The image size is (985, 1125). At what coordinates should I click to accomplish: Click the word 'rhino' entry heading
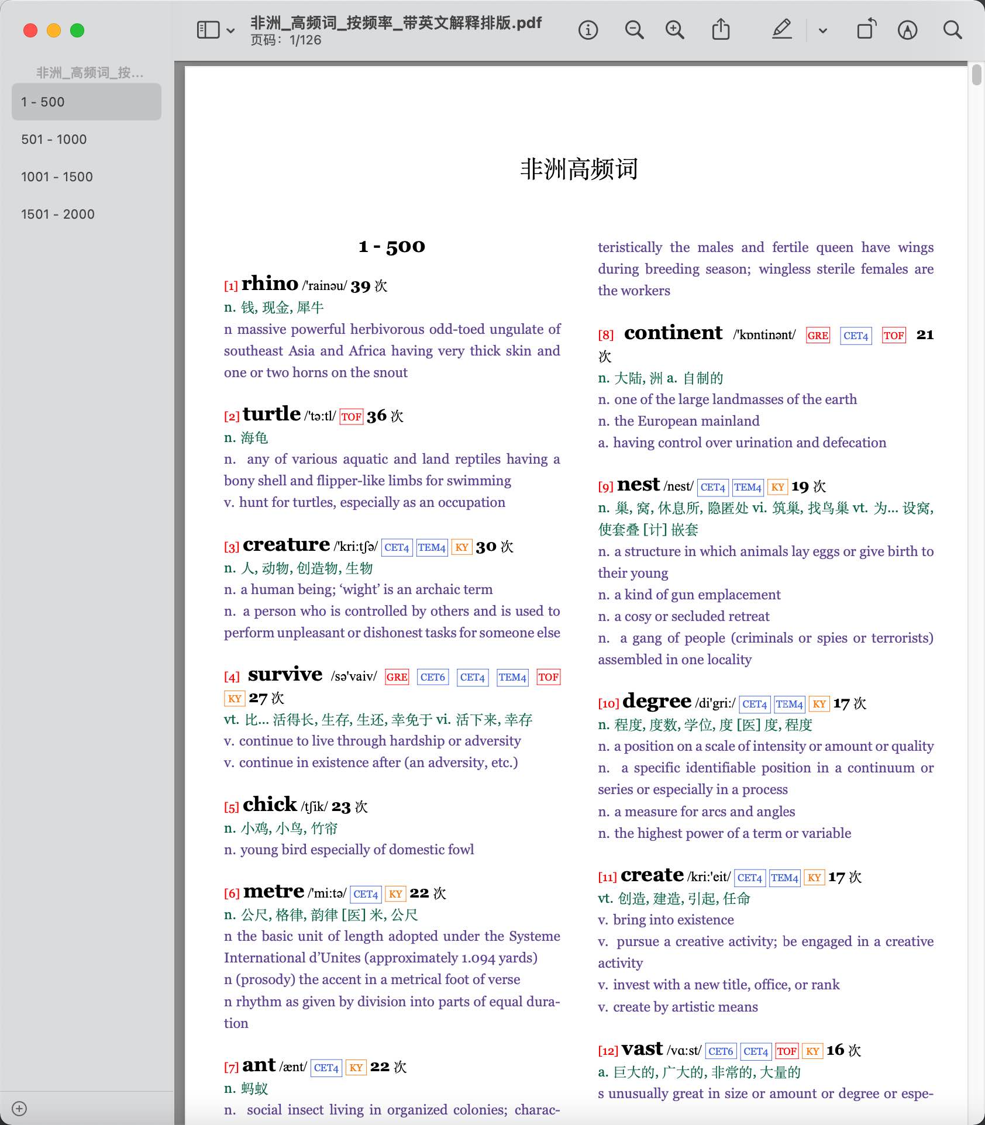270,283
